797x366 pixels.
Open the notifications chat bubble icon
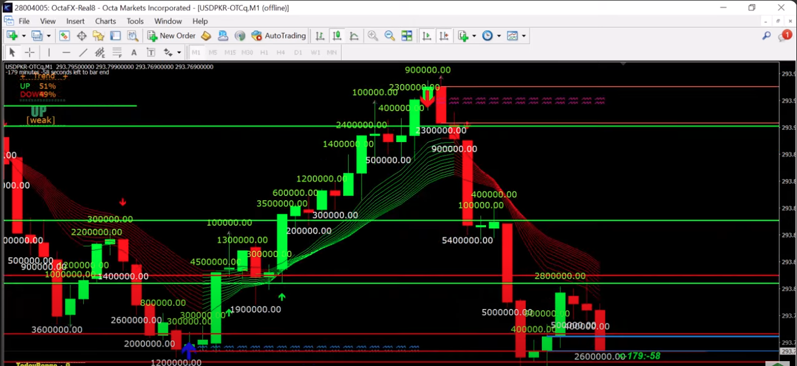point(784,36)
